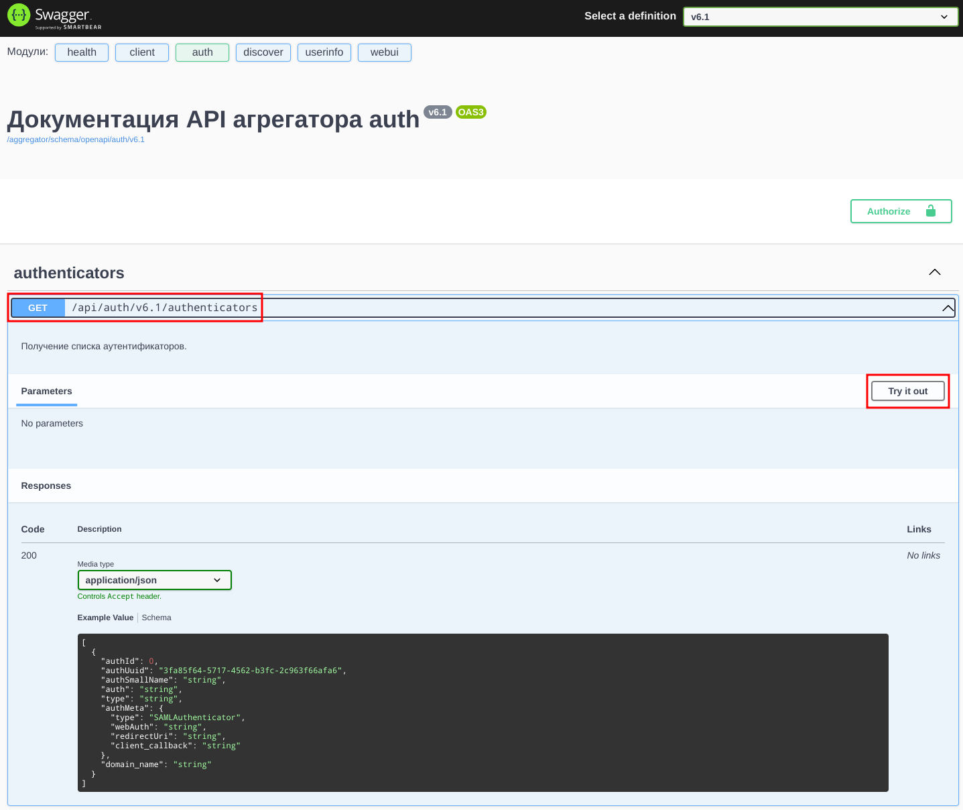Switch to the Schema view

tap(156, 618)
